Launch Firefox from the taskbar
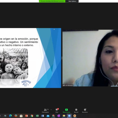This screenshot has width=118, height=118. click(16, 116)
